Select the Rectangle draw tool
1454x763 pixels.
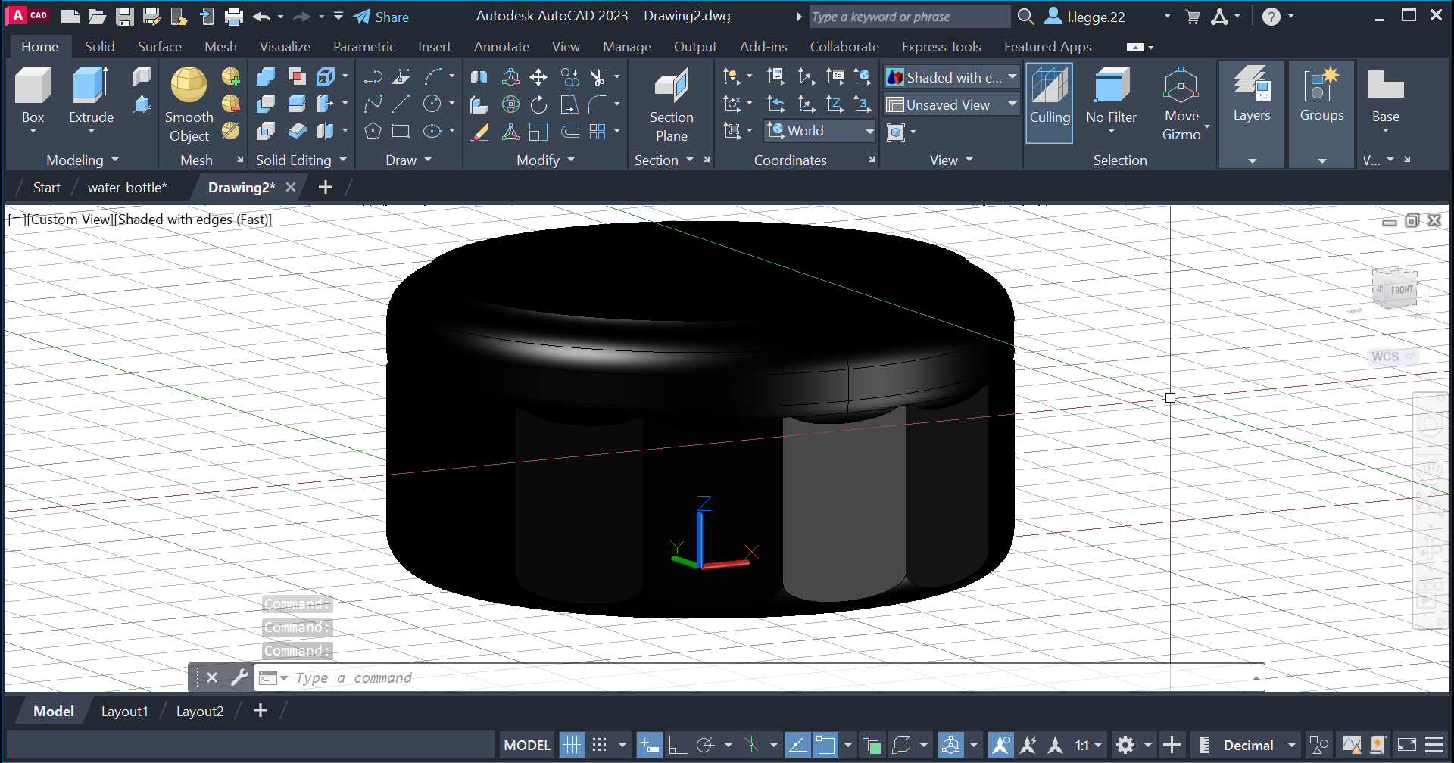401,132
